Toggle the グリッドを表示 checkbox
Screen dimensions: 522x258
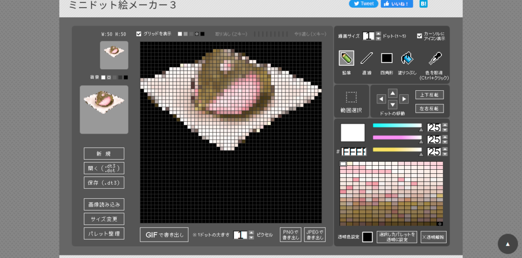(139, 34)
